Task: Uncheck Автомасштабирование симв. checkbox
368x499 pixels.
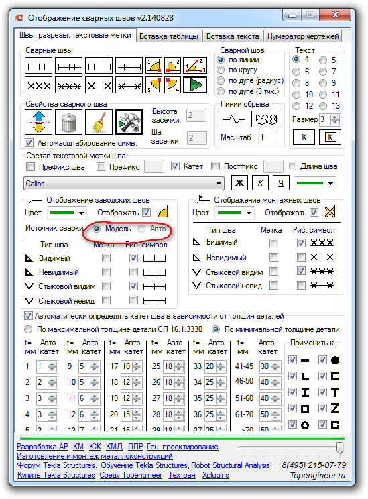Action: (29, 142)
